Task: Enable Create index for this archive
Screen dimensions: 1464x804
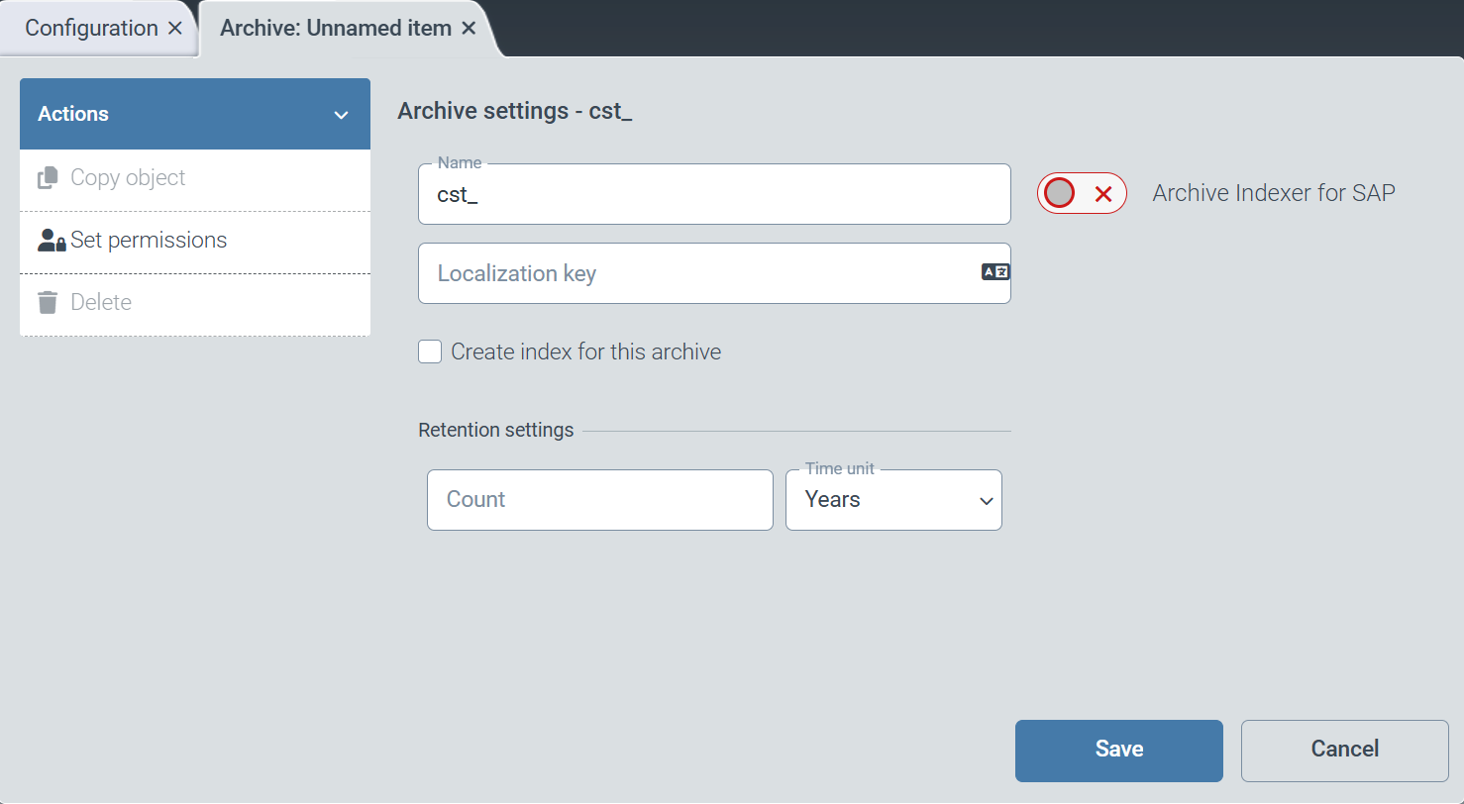Action: pyautogui.click(x=430, y=352)
